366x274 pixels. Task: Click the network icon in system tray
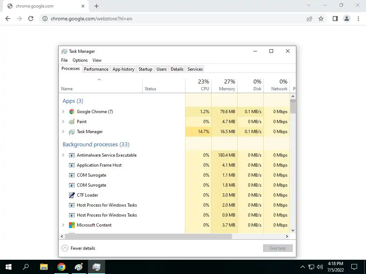[311, 267]
